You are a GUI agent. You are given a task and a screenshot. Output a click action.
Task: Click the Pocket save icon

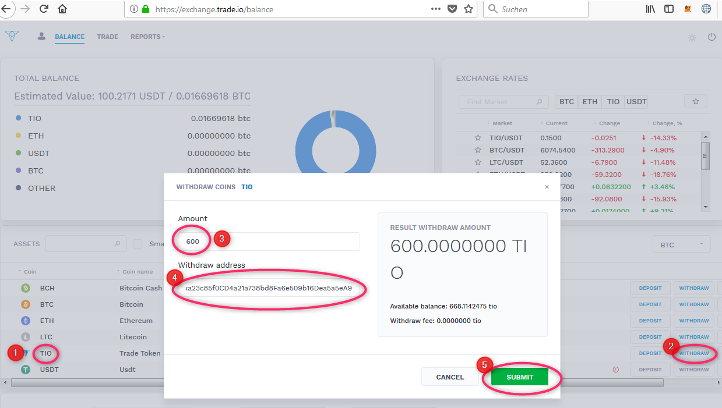452,9
